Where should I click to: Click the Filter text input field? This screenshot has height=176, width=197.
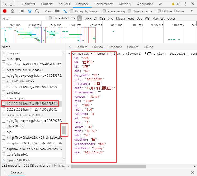pyautogui.click(x=23, y=18)
